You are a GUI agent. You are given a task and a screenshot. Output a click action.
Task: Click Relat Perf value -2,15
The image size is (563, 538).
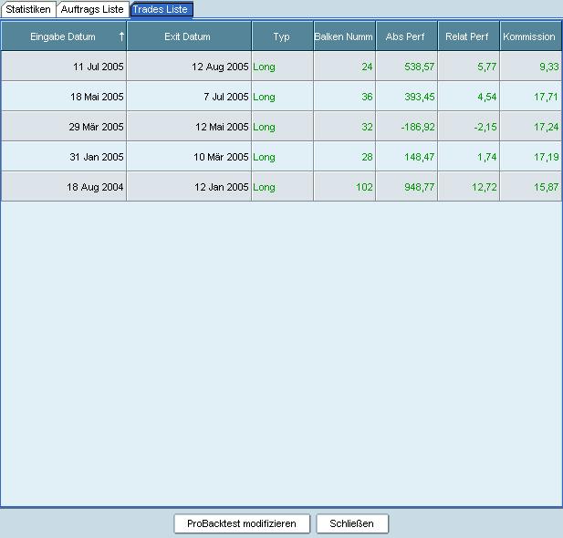[485, 127]
